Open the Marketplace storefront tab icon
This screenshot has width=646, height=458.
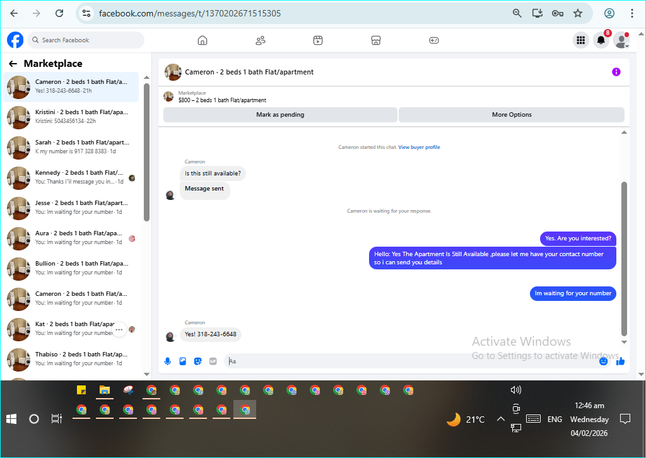pos(376,40)
